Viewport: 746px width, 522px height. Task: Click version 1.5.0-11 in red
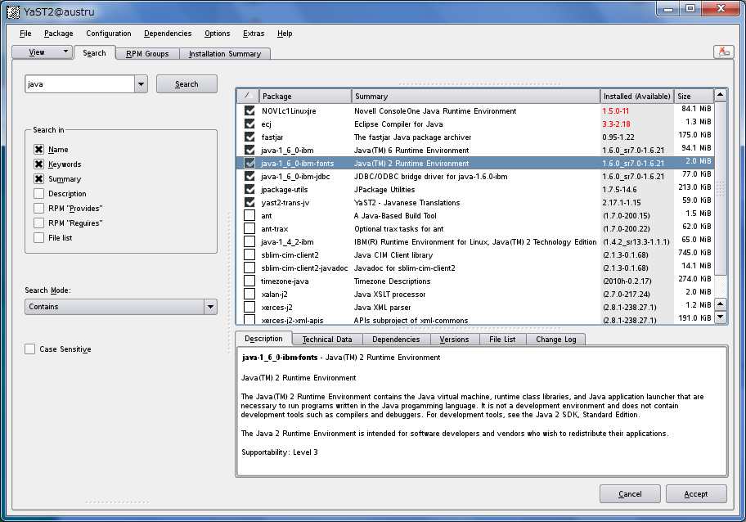pos(616,111)
